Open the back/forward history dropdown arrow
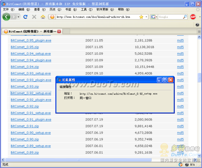The image size is (202, 168). click(18, 17)
